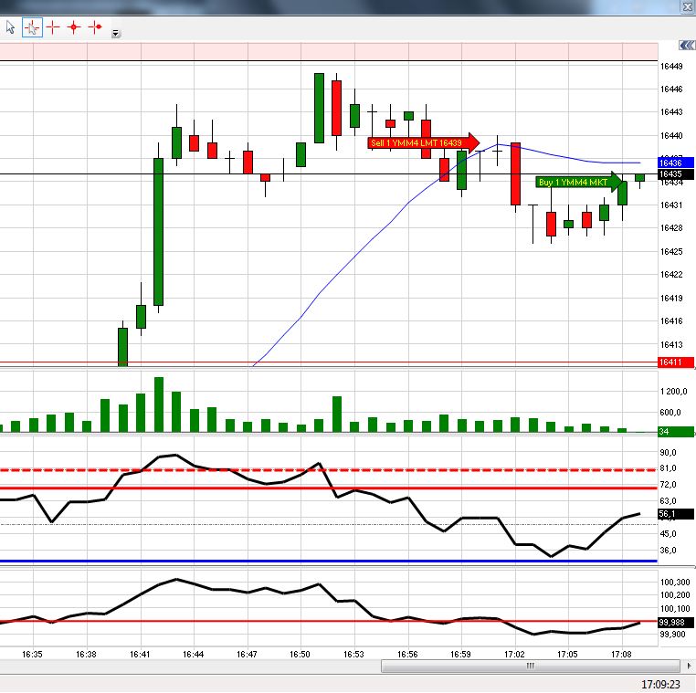Click the 16422 price axis label
This screenshot has height=693, width=696.
point(671,274)
